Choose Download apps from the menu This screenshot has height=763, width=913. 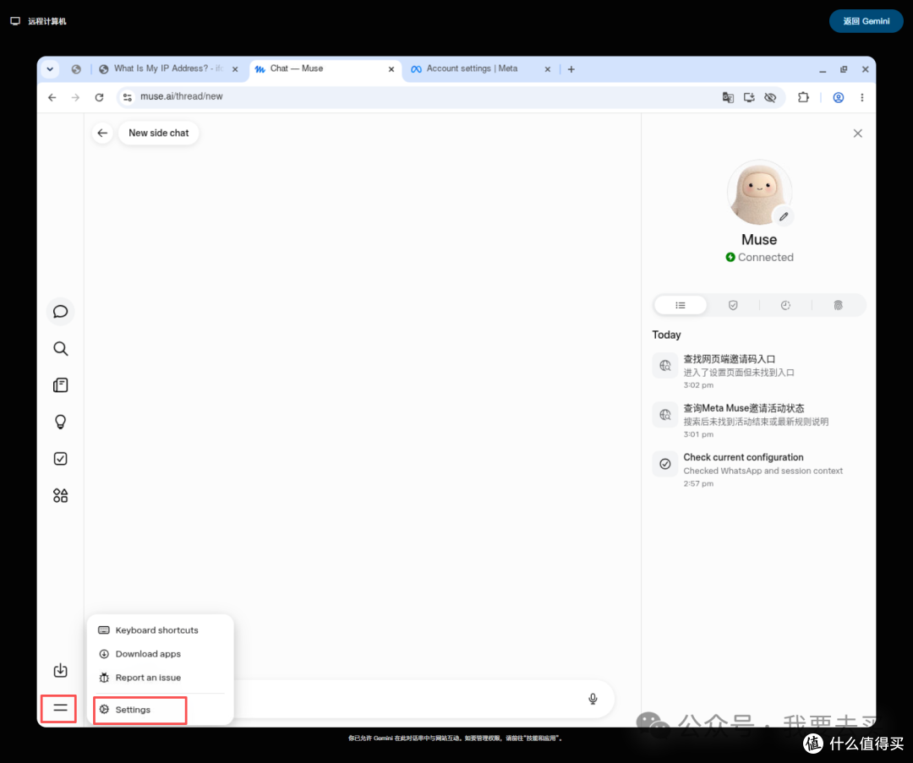point(160,654)
